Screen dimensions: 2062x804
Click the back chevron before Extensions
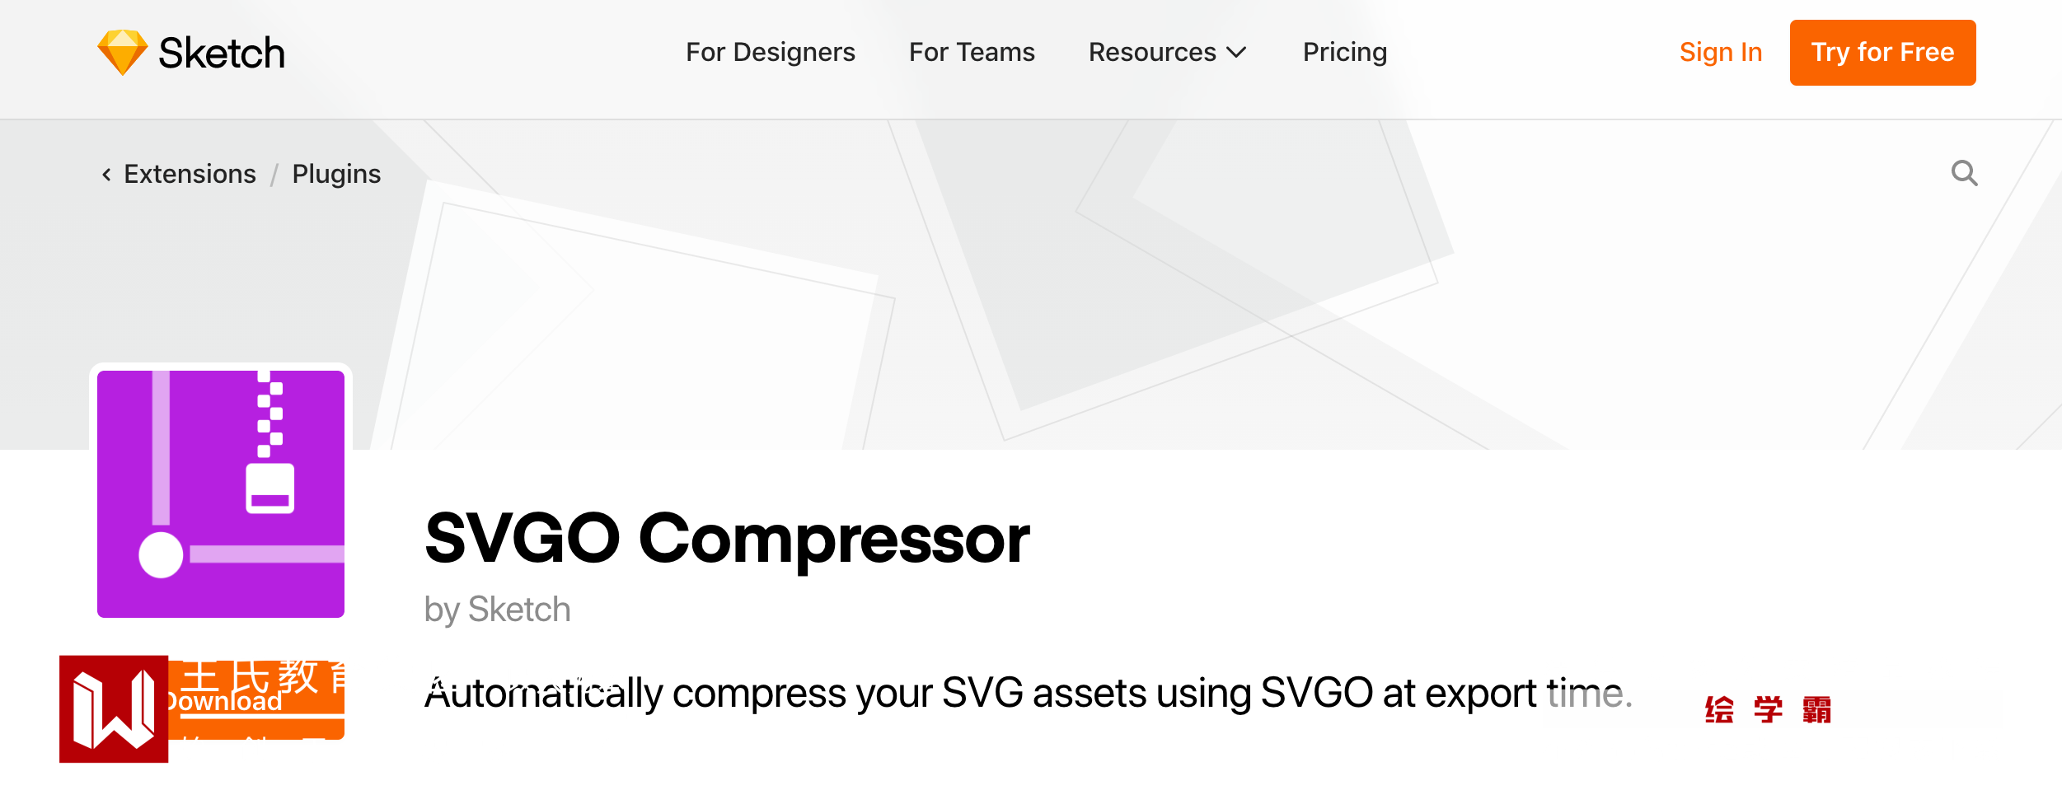106,175
